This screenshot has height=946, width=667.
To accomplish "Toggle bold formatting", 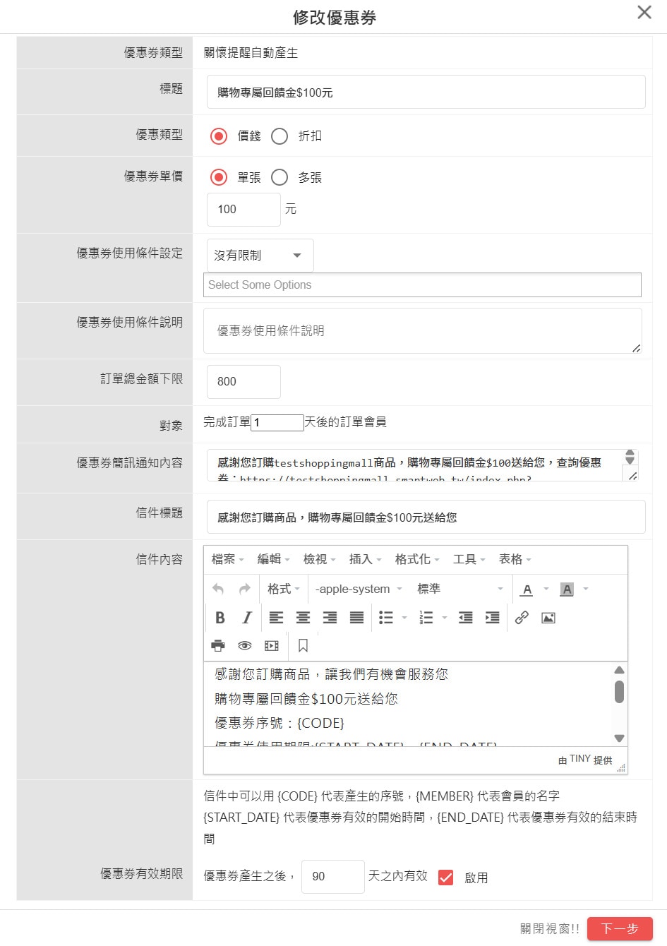I will click(220, 618).
